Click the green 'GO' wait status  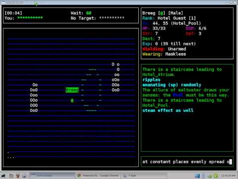(x=89, y=13)
